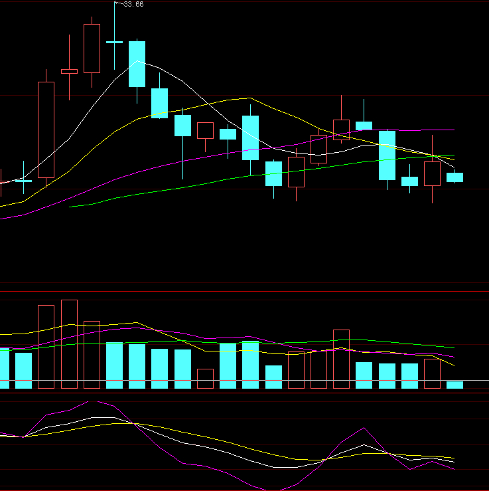Click the short red volume bar between cyan bars
Viewport: 489px width, 491px height.
[x=205, y=379]
